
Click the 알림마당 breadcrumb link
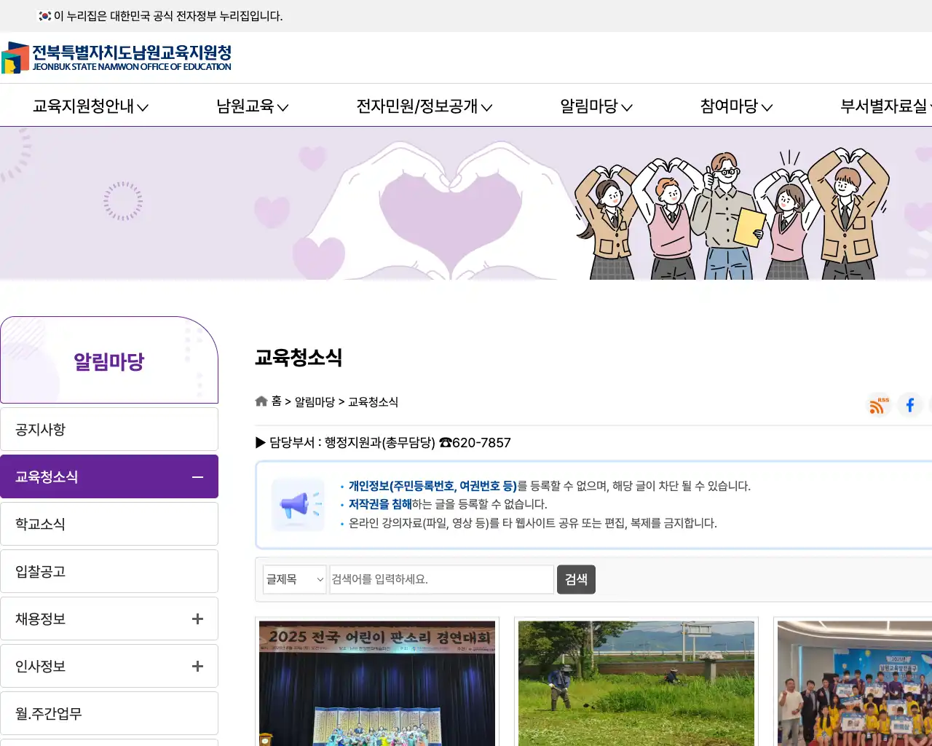pos(315,401)
